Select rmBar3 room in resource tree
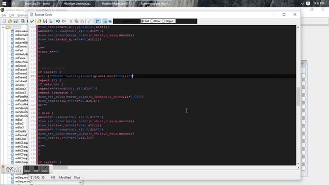The width and height of the screenshot is (329, 185). pyautogui.click(x=20, y=127)
